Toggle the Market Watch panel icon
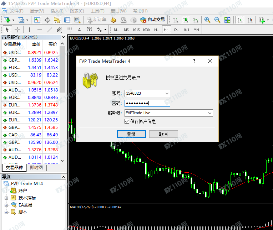Image resolution: width=273 pixels, height=230 pixels. point(37,20)
